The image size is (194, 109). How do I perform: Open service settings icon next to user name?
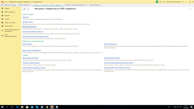(x=183, y=2)
